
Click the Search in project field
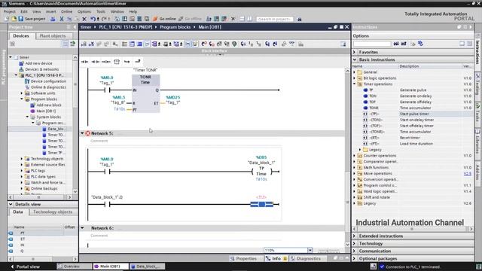point(274,19)
